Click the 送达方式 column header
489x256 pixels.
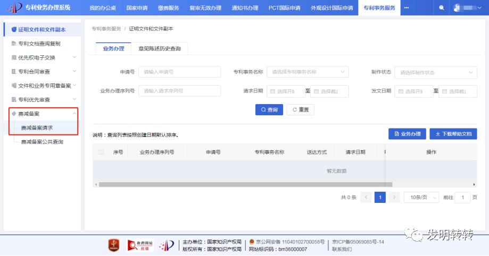(x=317, y=152)
